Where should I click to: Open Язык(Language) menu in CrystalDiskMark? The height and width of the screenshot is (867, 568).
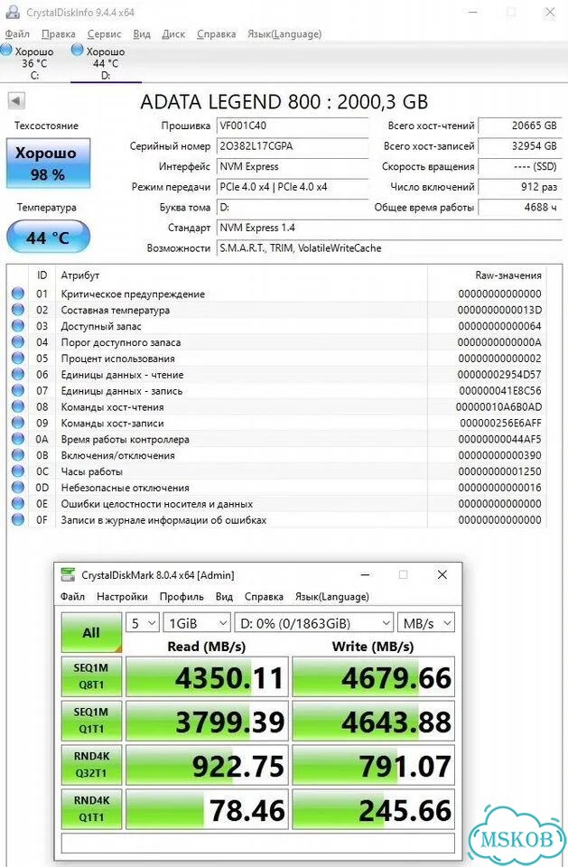tap(331, 597)
